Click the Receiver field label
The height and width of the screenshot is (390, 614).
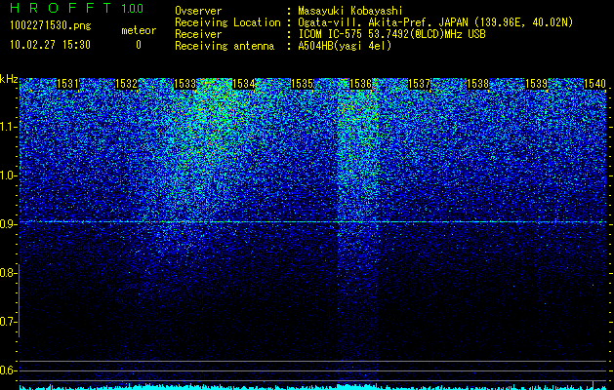[198, 35]
